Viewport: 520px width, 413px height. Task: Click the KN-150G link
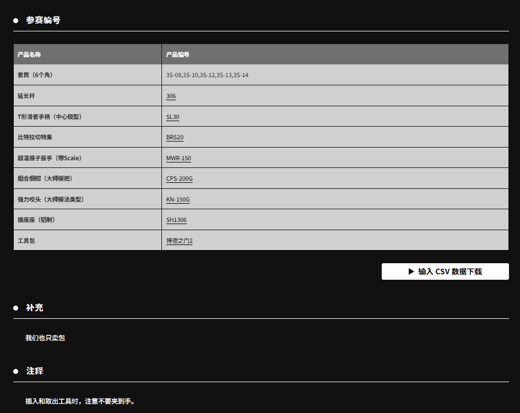click(178, 199)
